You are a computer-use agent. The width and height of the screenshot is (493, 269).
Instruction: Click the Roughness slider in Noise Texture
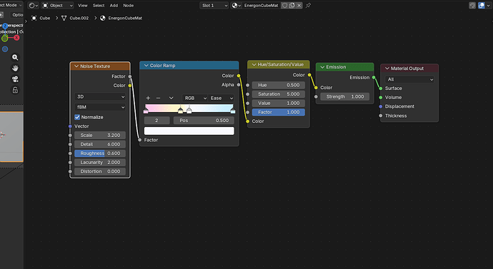100,153
